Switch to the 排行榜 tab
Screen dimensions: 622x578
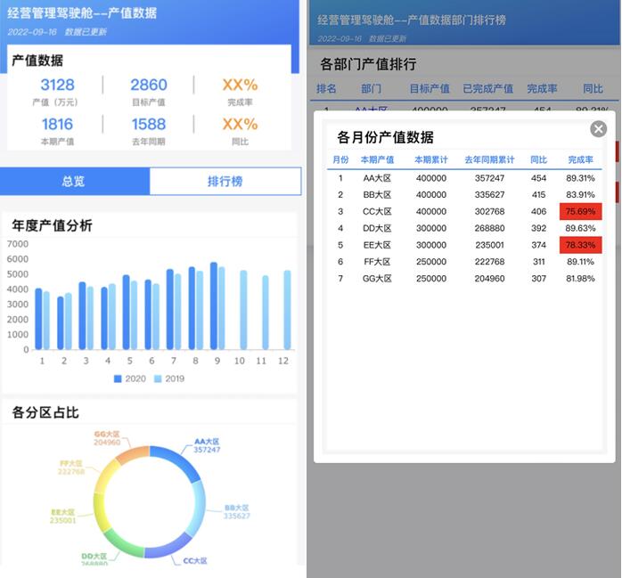pyautogui.click(x=225, y=181)
